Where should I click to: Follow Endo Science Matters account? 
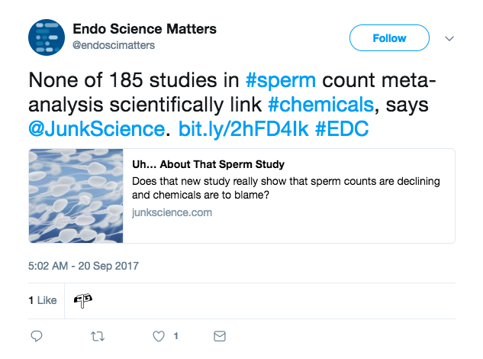pyautogui.click(x=389, y=38)
